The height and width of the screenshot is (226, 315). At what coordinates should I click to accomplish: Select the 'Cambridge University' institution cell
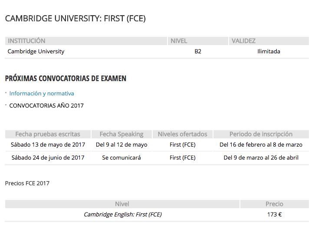coord(36,51)
